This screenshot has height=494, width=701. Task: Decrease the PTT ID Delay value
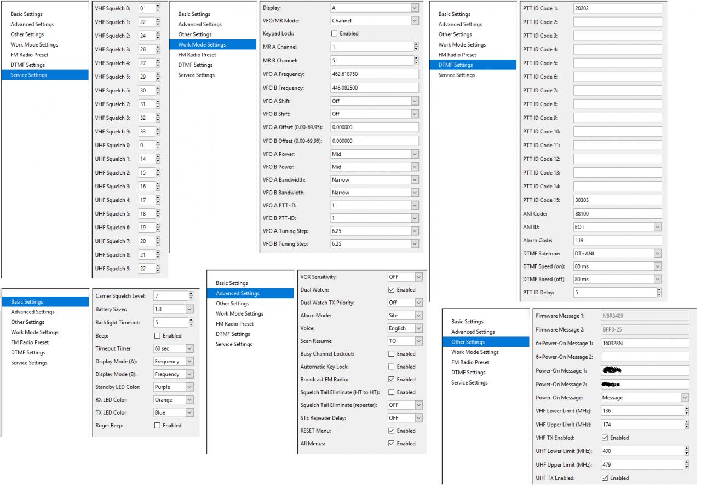(x=659, y=294)
